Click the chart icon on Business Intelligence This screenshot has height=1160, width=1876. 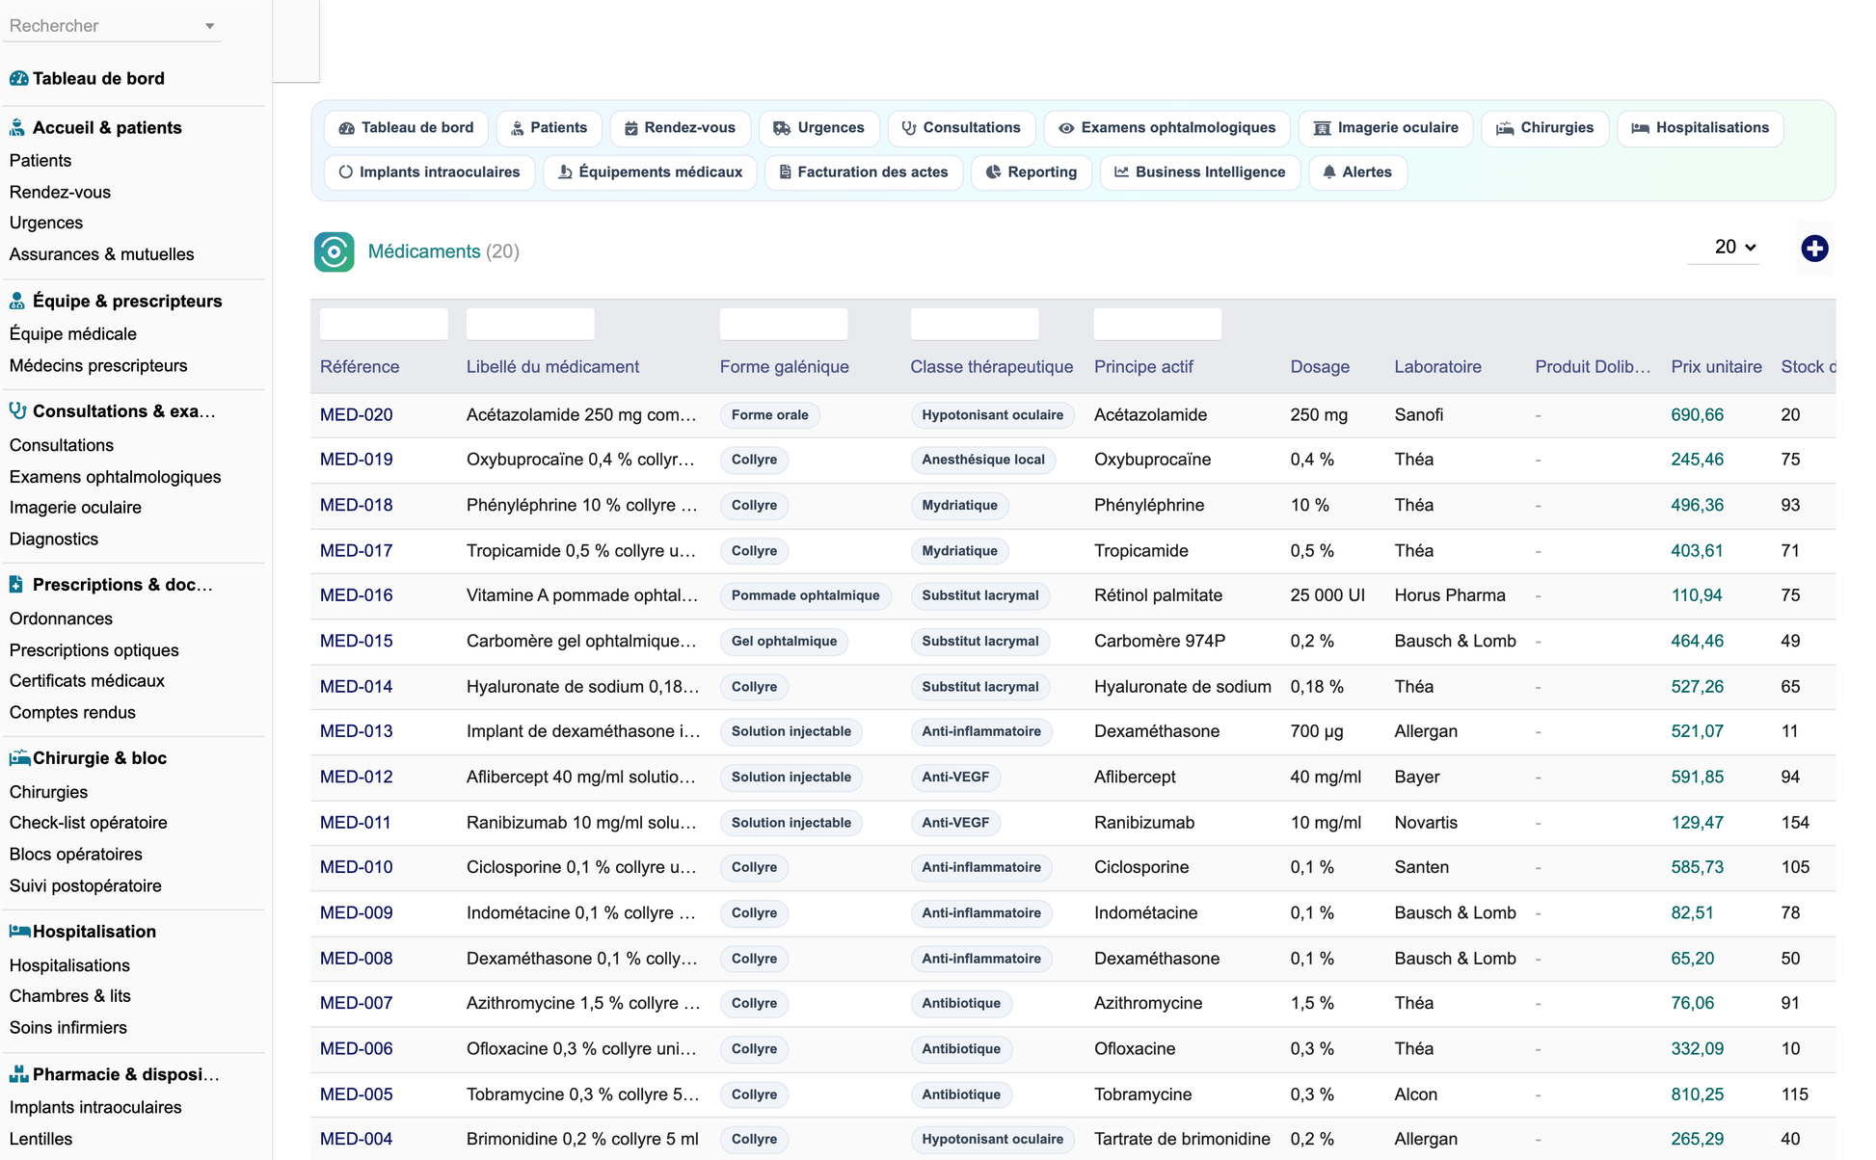1121,172
